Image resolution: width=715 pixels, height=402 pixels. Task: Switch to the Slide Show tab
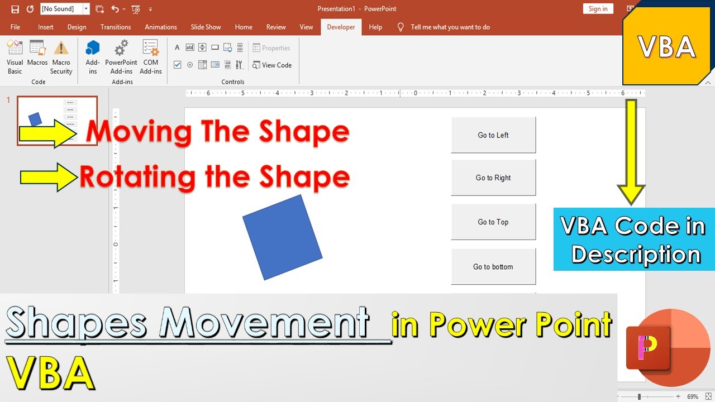(206, 27)
